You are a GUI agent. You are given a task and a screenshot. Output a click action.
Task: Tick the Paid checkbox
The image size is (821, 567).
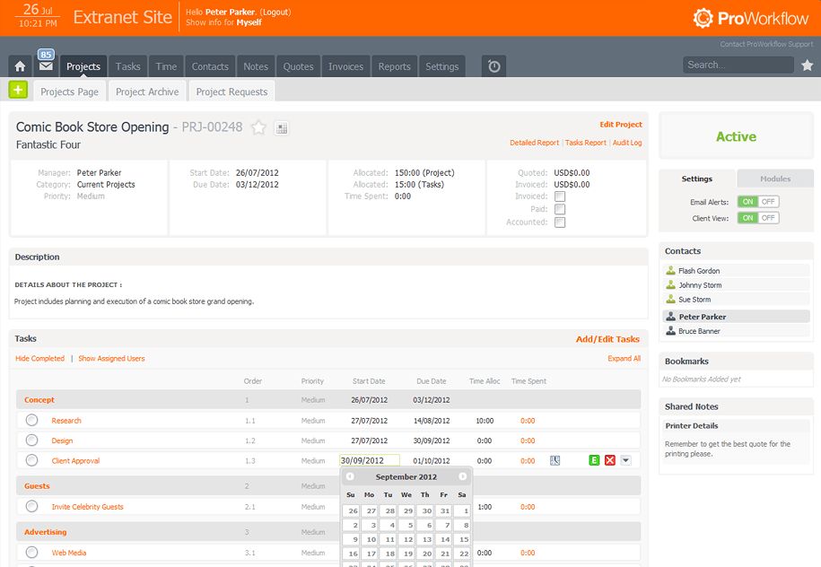560,209
